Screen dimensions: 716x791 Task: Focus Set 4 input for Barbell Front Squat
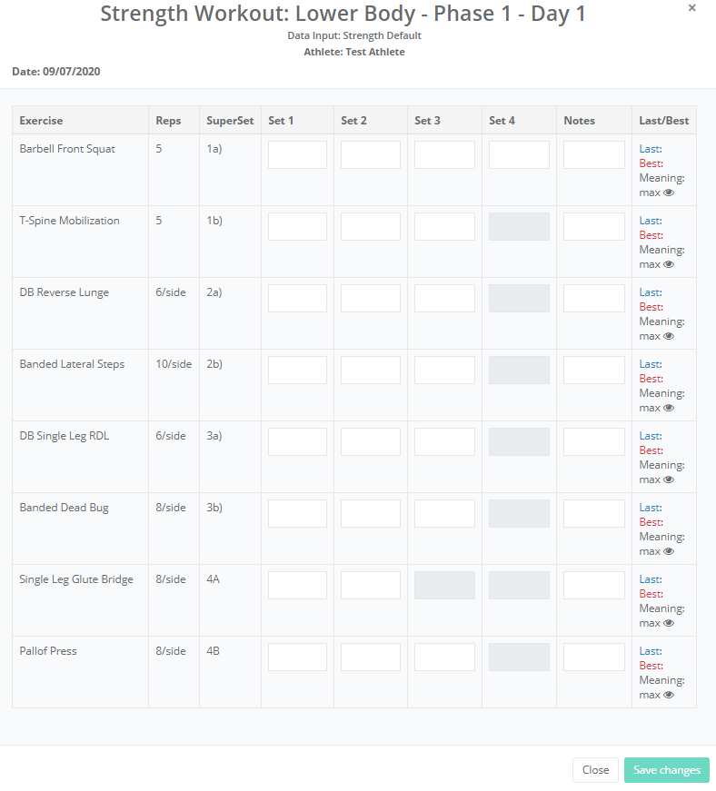(x=519, y=155)
